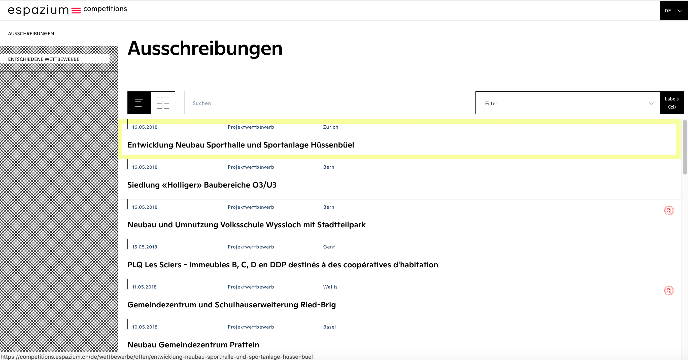The height and width of the screenshot is (360, 688).
Task: Open Ausschreibungen sidebar menu item
Action: (x=31, y=34)
